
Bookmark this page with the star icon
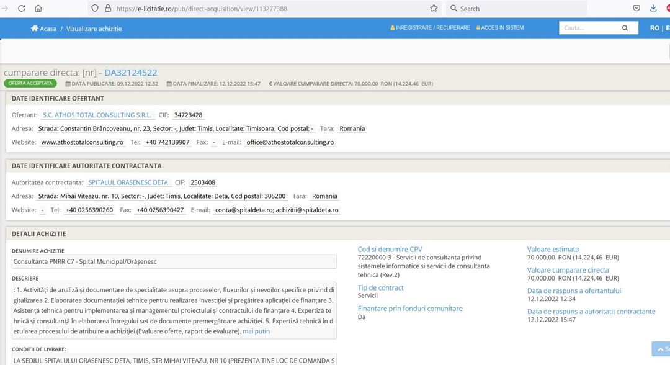(434, 9)
